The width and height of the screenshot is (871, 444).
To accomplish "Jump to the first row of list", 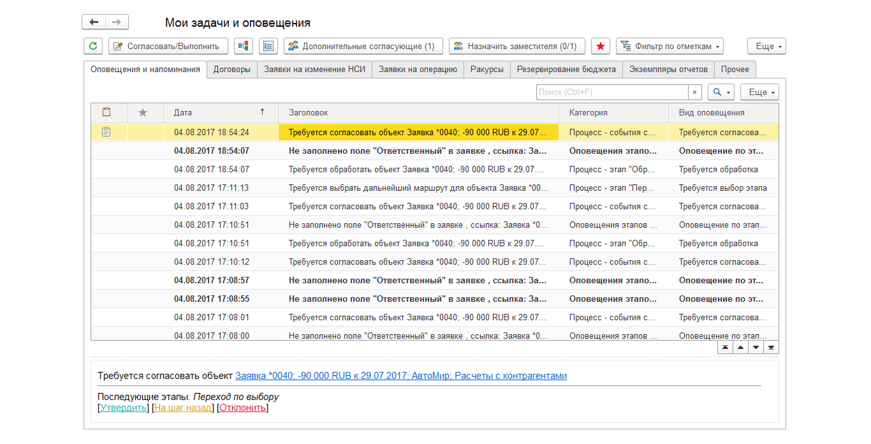I will (725, 348).
